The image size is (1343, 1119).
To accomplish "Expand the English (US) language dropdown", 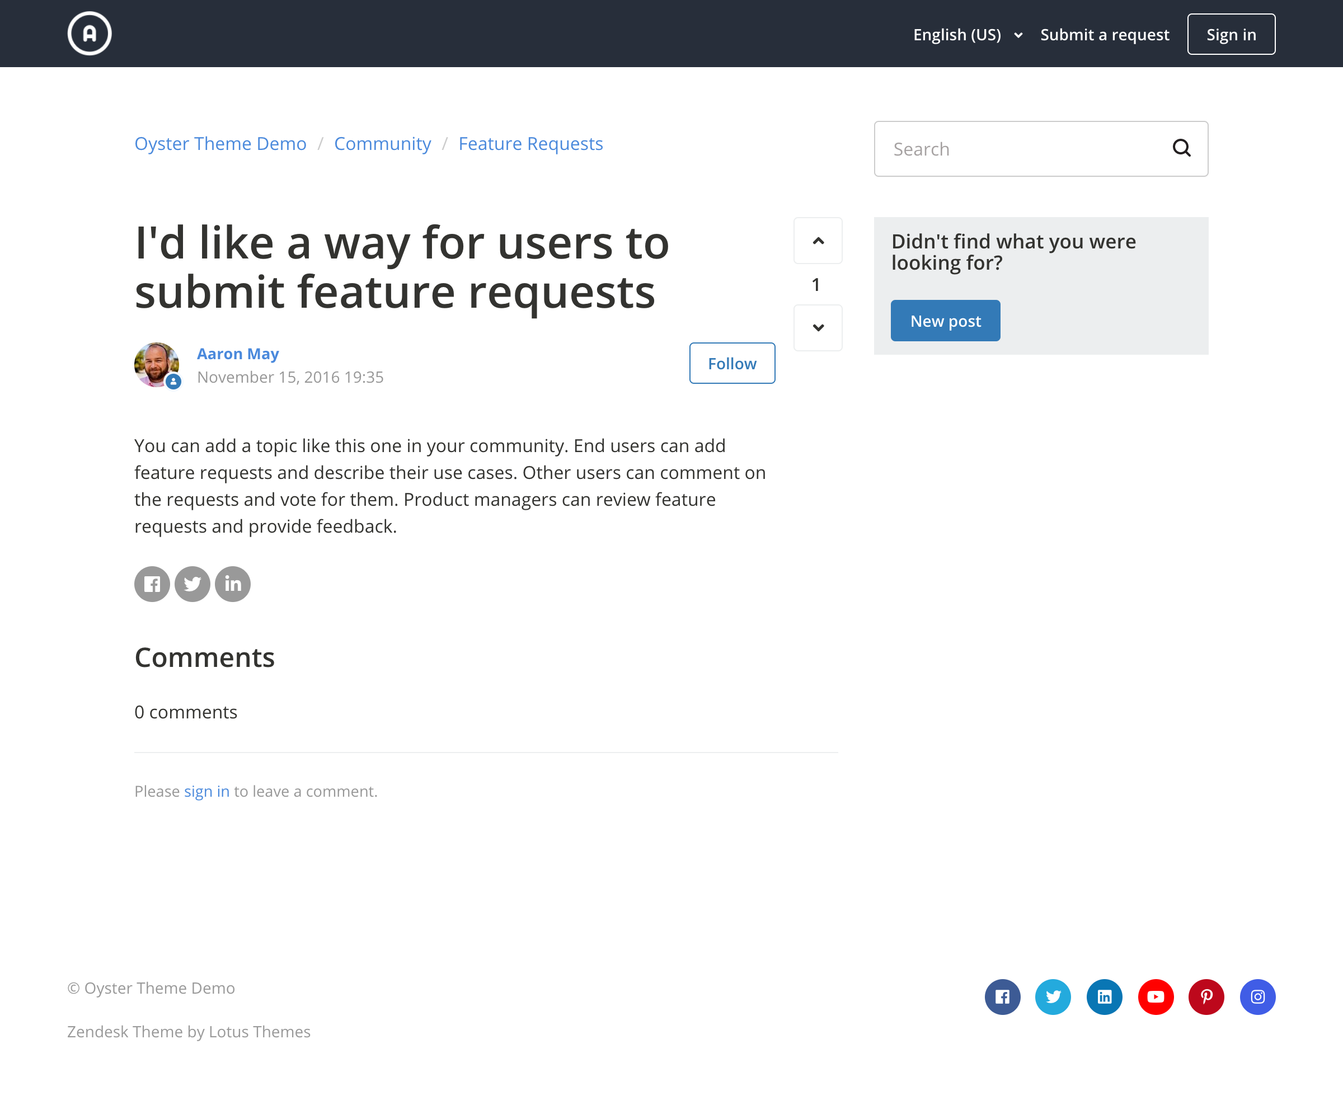I will coord(967,35).
